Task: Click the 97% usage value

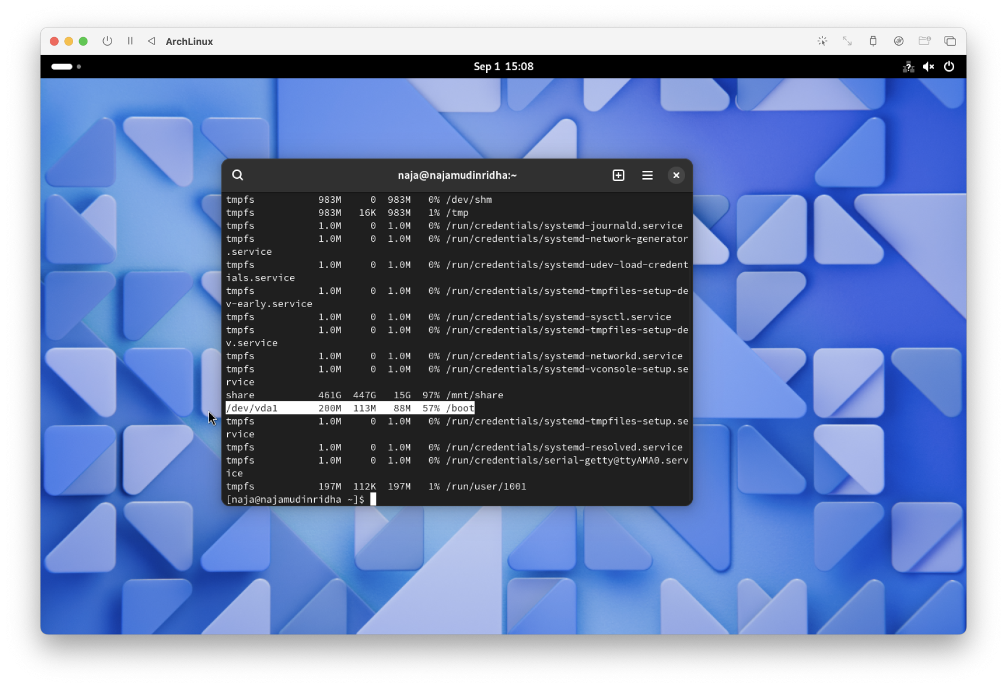Action: click(431, 395)
